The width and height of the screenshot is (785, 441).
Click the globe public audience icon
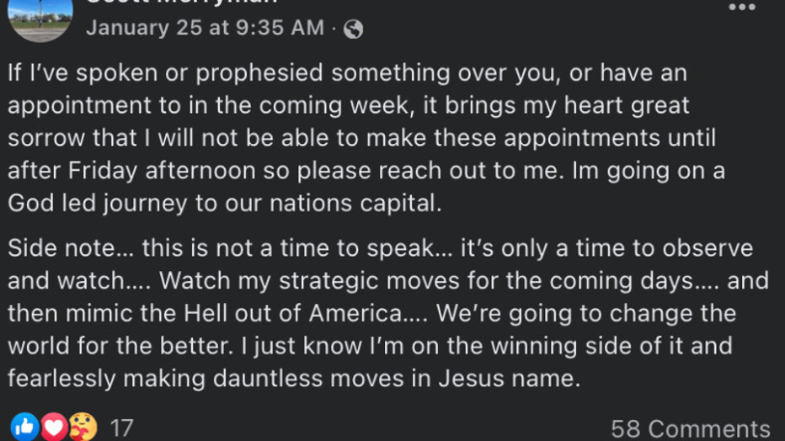(x=354, y=29)
